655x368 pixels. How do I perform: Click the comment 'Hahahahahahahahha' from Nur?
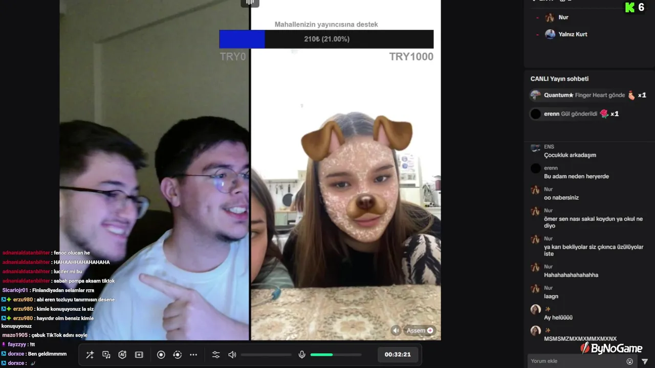coord(571,275)
